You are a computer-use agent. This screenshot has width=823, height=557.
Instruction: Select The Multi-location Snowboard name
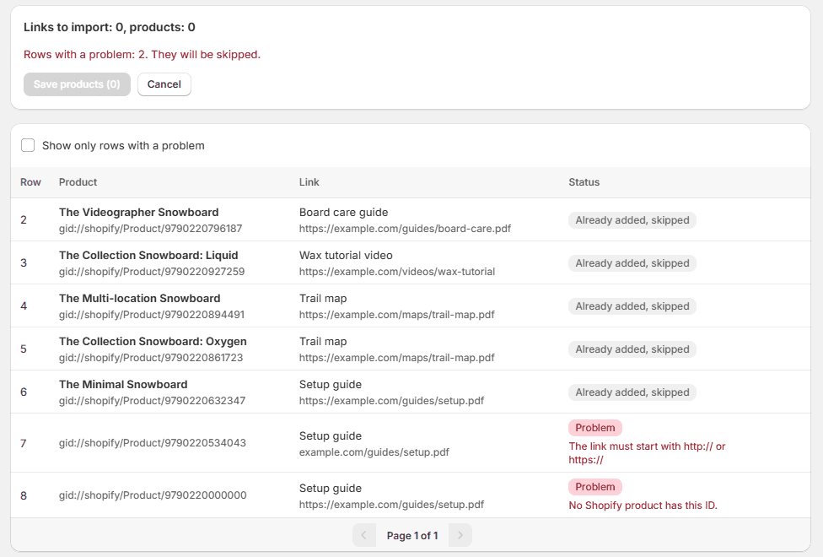click(x=140, y=299)
